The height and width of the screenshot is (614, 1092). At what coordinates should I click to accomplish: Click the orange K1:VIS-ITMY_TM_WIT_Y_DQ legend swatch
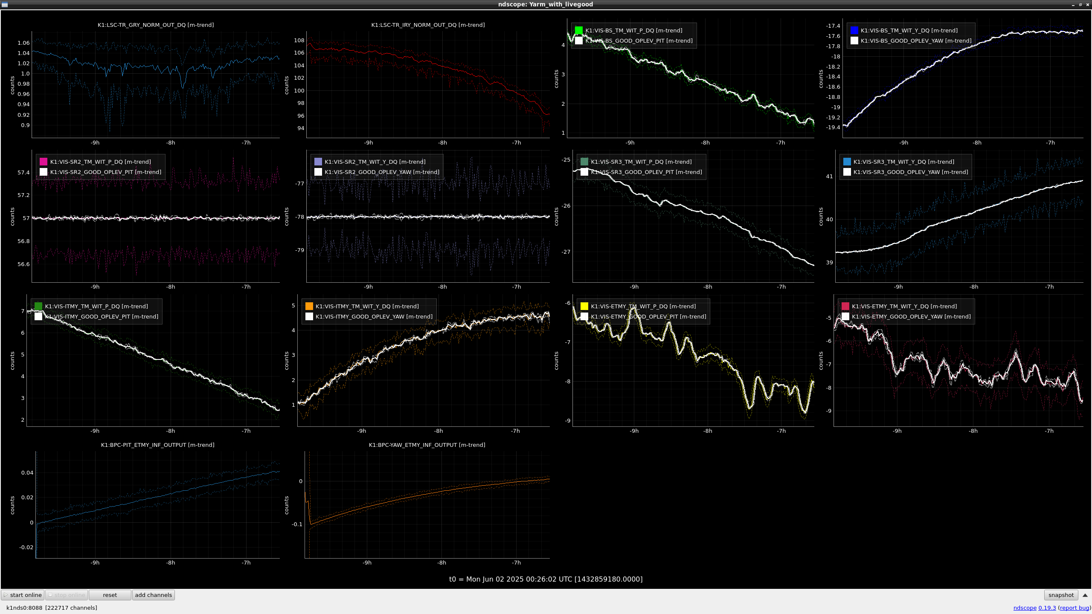(309, 306)
